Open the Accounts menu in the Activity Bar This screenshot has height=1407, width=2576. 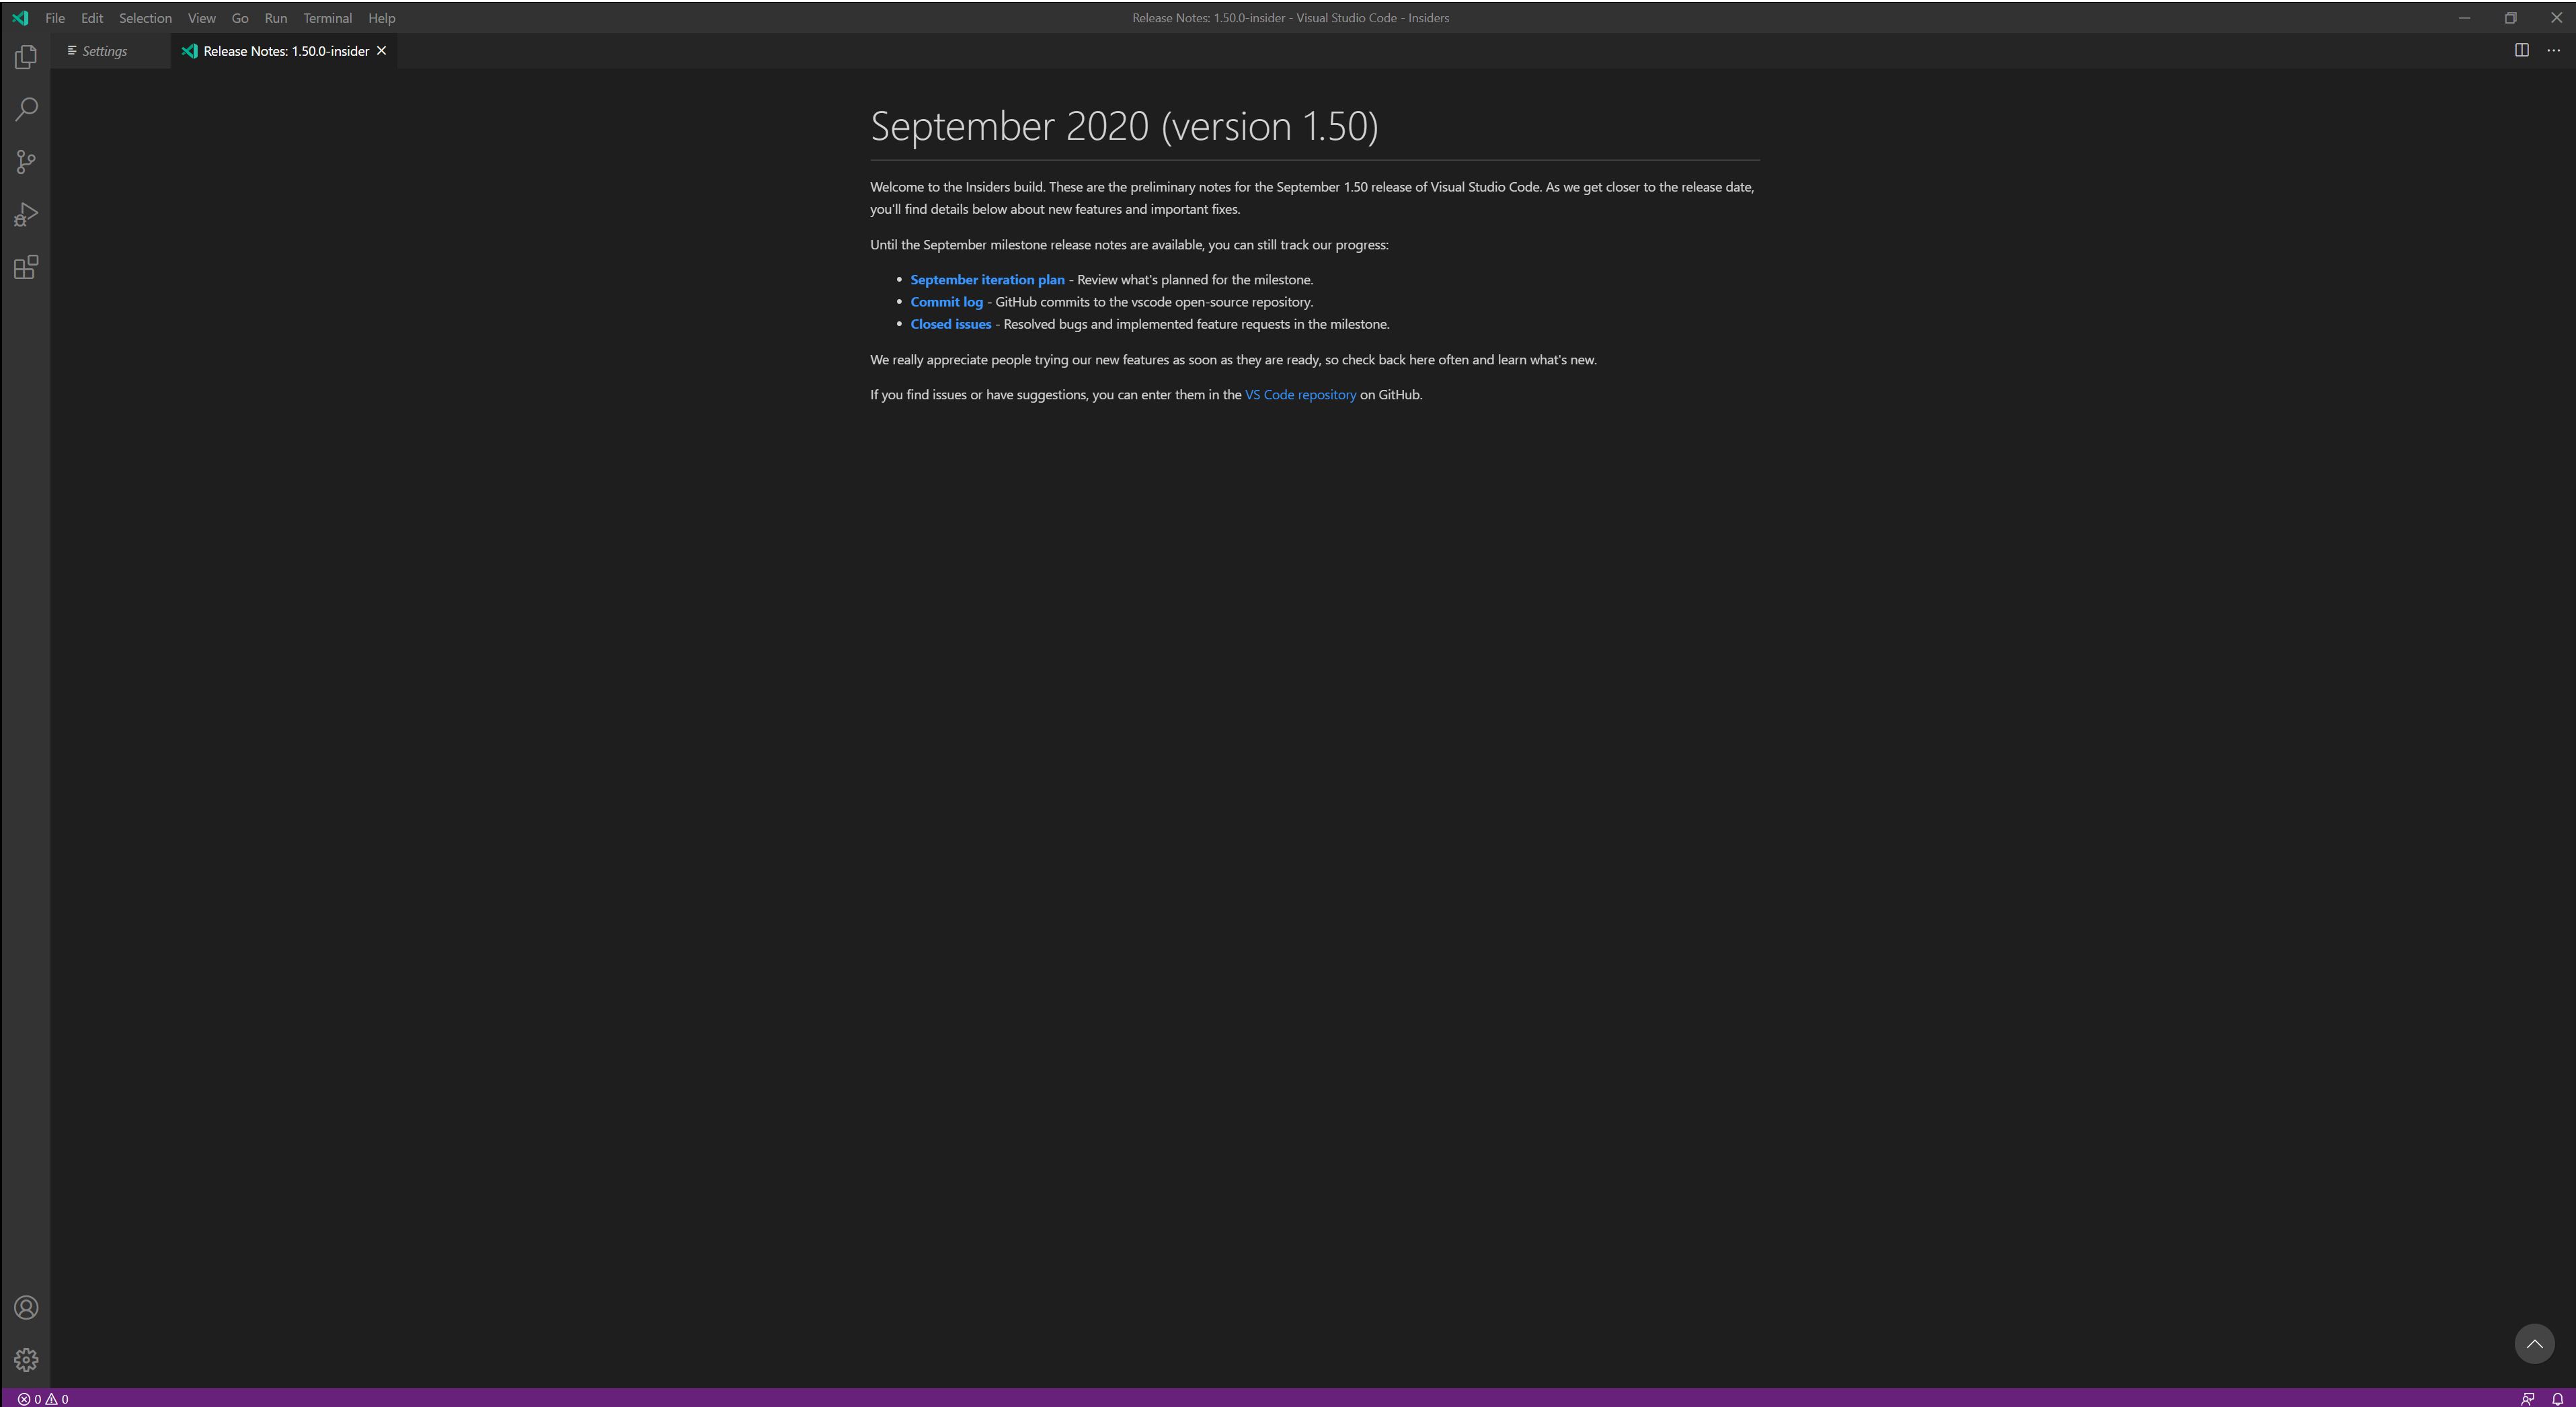tap(25, 1307)
